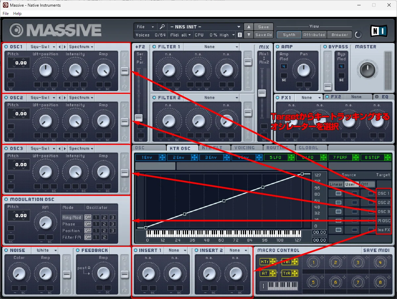This screenshot has height=299, width=397.
Task: Toggle Modulation OSC power button
Action: 6,200
